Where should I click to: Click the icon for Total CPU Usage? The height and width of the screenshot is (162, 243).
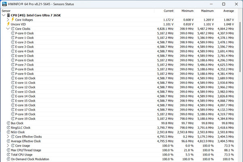pos(9,155)
